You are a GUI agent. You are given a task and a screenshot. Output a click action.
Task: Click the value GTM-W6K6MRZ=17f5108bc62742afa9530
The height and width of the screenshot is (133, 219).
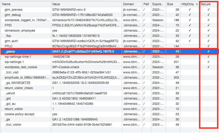(82, 15)
